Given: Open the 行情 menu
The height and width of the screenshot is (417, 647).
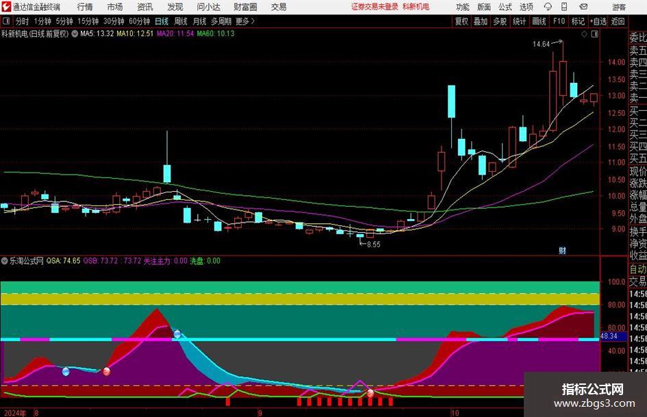Looking at the screenshot, I should tap(85, 7).
